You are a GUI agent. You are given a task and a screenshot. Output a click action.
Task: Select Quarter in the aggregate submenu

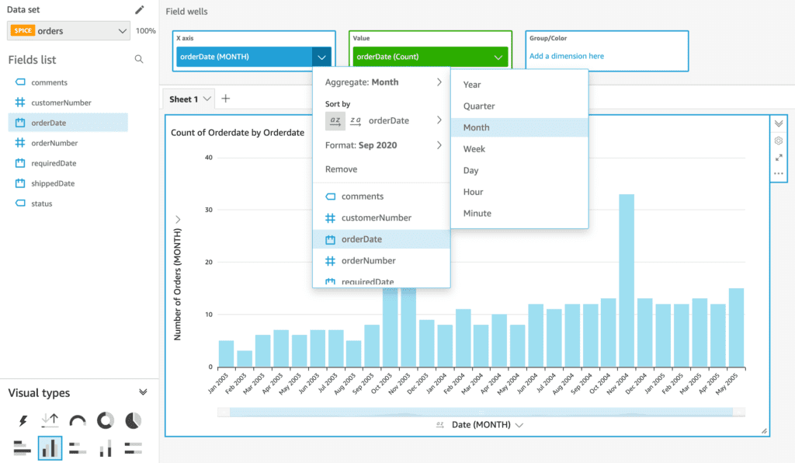click(519, 106)
